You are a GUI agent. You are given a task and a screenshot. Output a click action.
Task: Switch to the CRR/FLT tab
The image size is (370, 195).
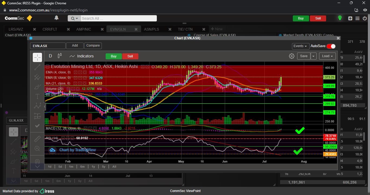[x=50, y=29]
